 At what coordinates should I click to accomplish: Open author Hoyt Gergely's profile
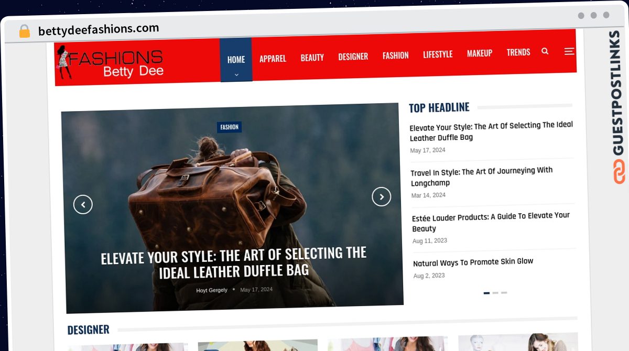tap(212, 290)
